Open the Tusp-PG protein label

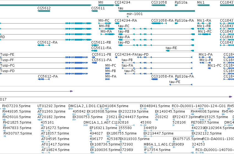point(7,65)
